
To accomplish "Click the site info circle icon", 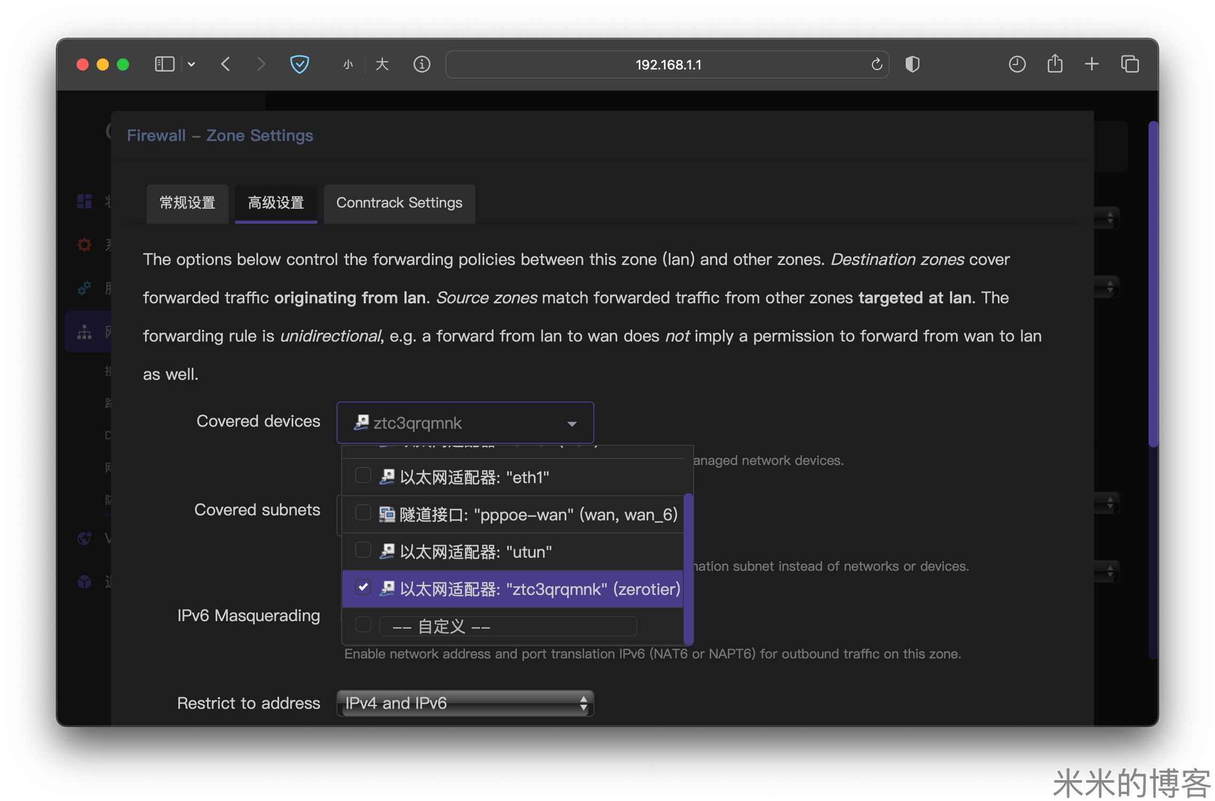I will pyautogui.click(x=421, y=65).
